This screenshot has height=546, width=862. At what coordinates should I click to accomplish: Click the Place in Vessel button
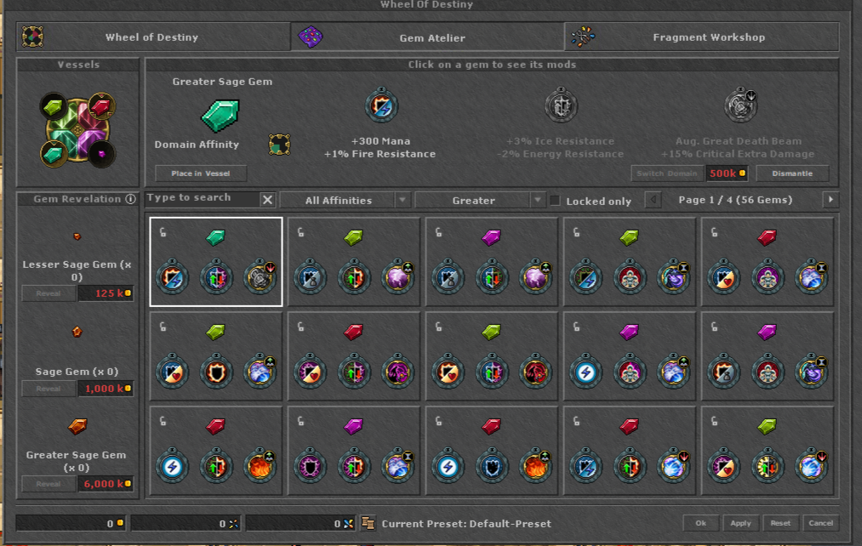coord(201,173)
